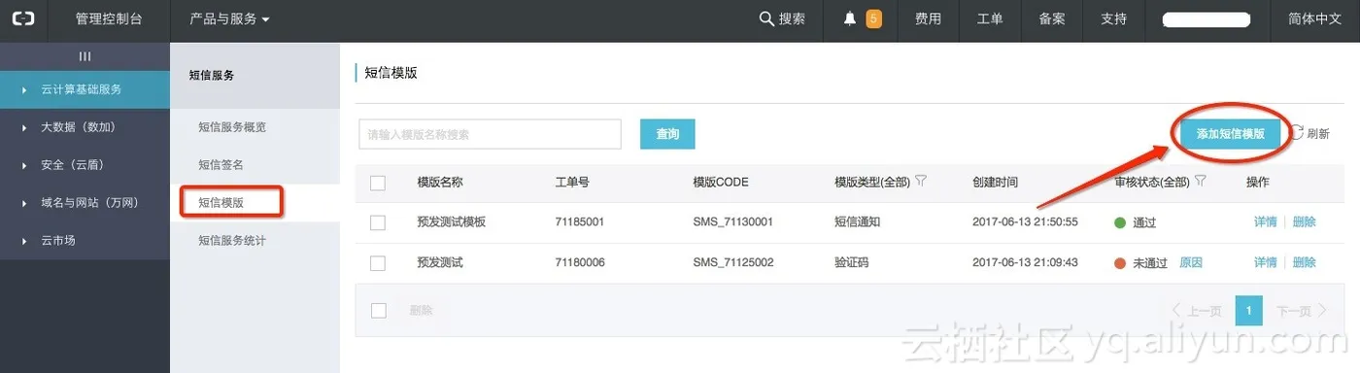Click the refresh icon next to 刷新
The width and height of the screenshot is (1360, 373).
[x=1297, y=133]
